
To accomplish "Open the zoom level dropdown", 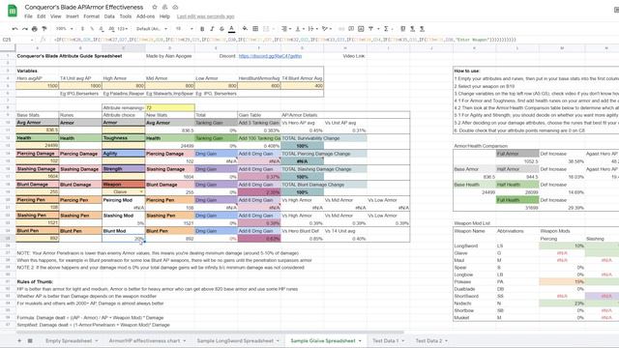I will [64, 29].
